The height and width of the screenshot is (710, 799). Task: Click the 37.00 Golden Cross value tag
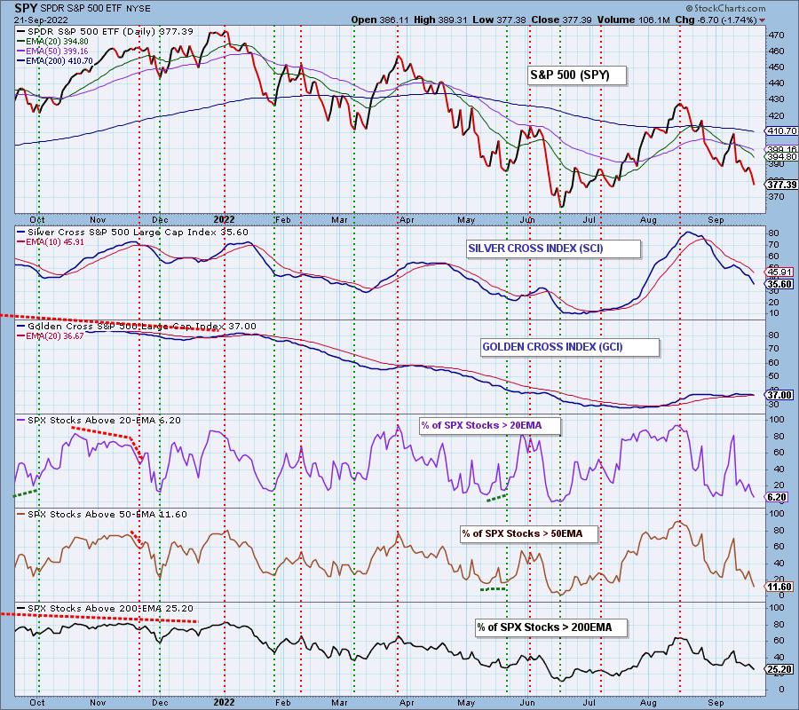779,395
